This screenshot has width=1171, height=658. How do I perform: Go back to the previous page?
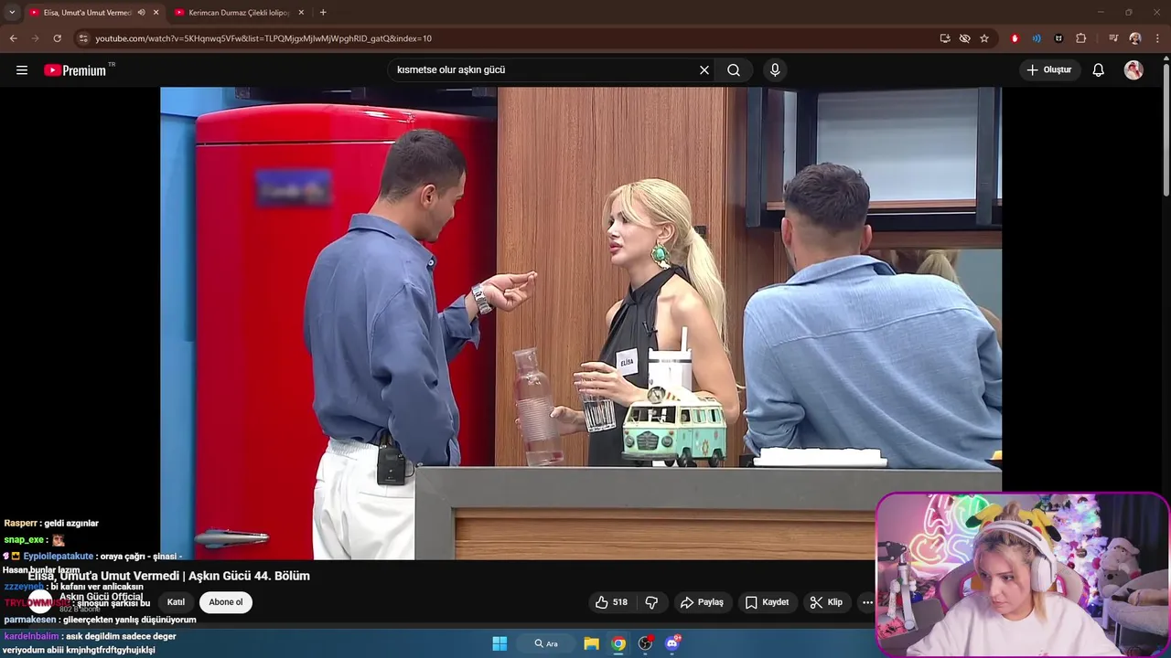point(13,38)
